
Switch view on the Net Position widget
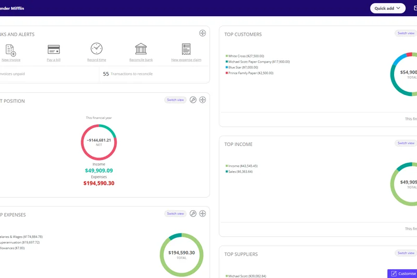point(175,100)
